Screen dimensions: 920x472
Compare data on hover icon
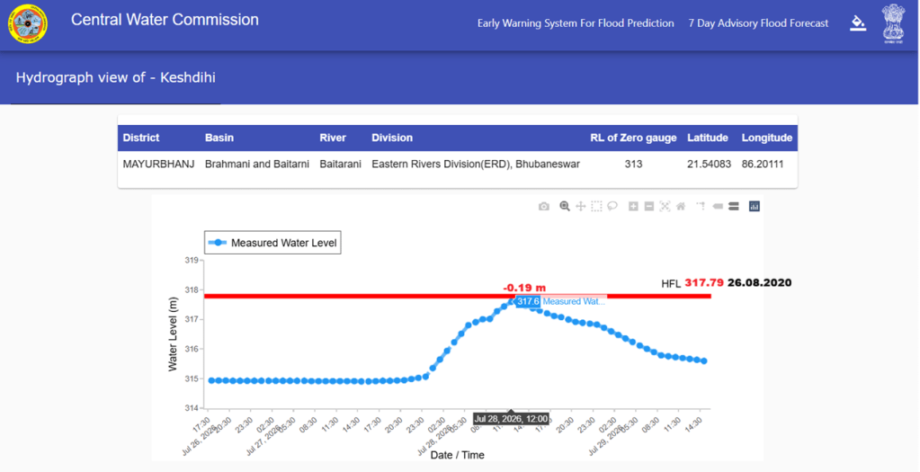734,206
